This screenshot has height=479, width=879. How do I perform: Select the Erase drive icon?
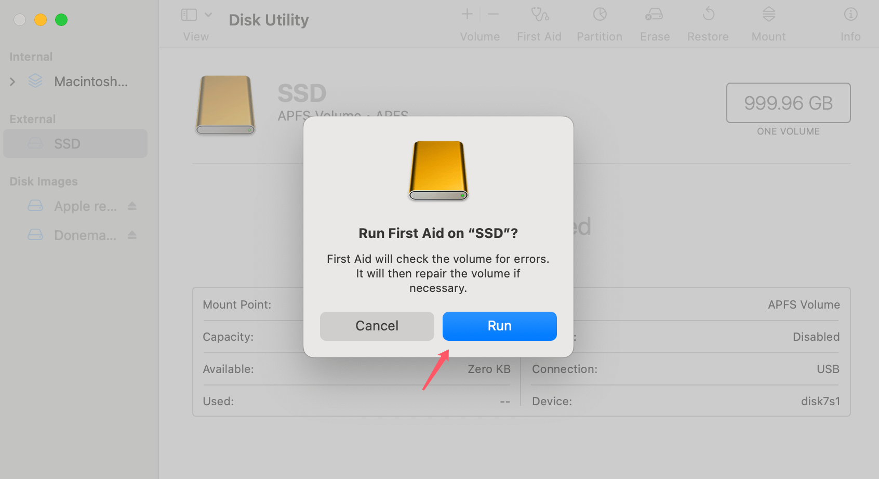[x=654, y=15]
